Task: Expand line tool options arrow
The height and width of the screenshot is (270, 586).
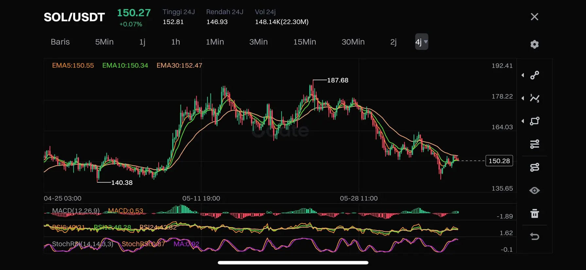Action: point(523,75)
